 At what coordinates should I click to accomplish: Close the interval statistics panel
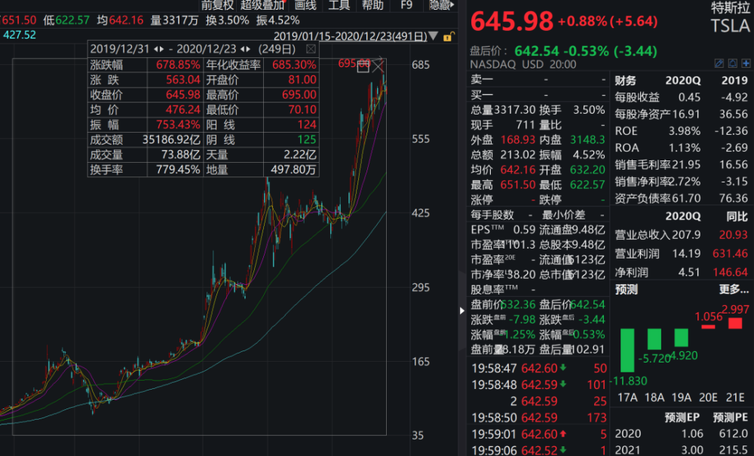311,49
